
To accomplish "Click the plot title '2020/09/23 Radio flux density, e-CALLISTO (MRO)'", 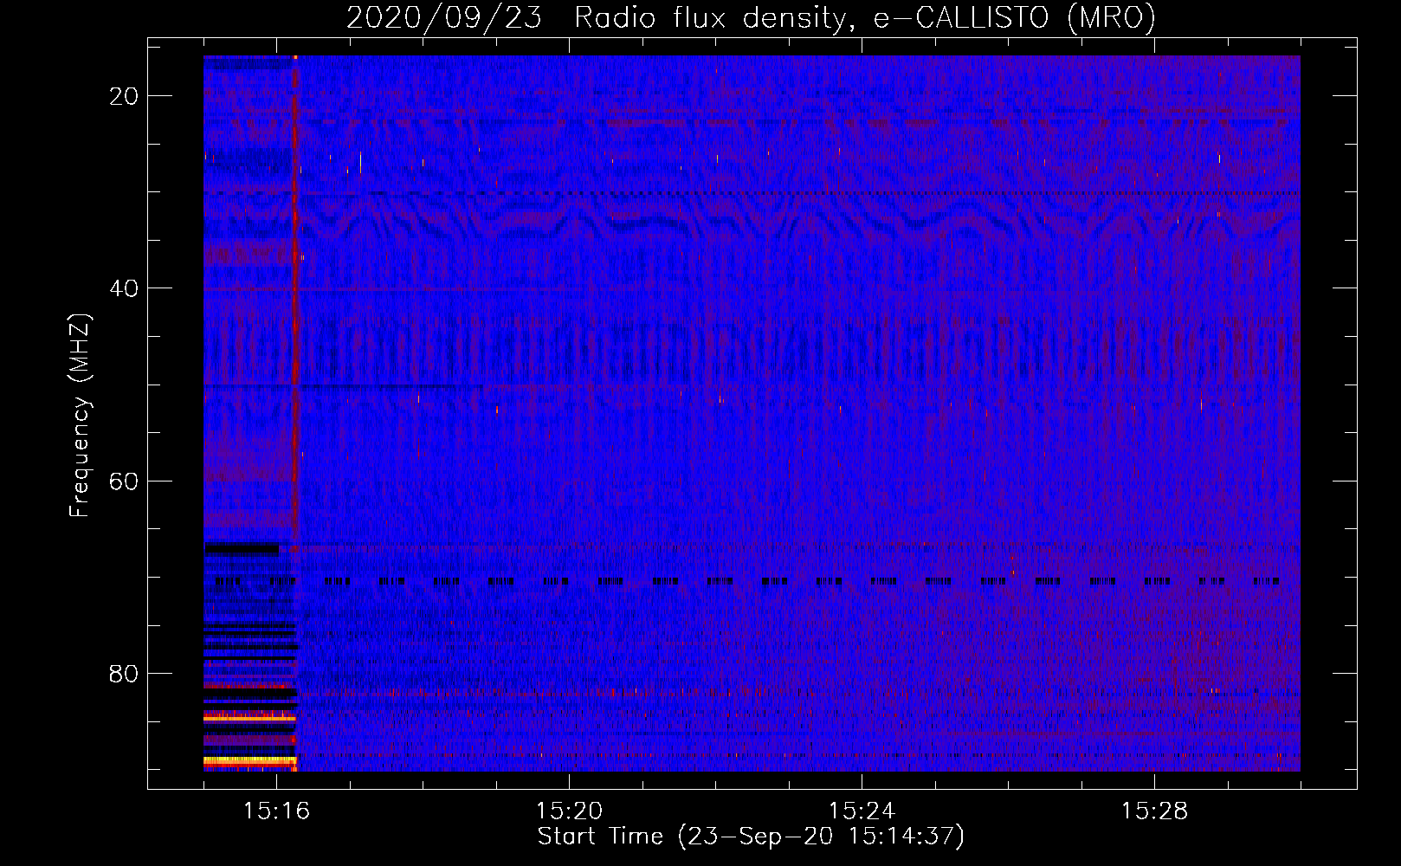I will [751, 17].
